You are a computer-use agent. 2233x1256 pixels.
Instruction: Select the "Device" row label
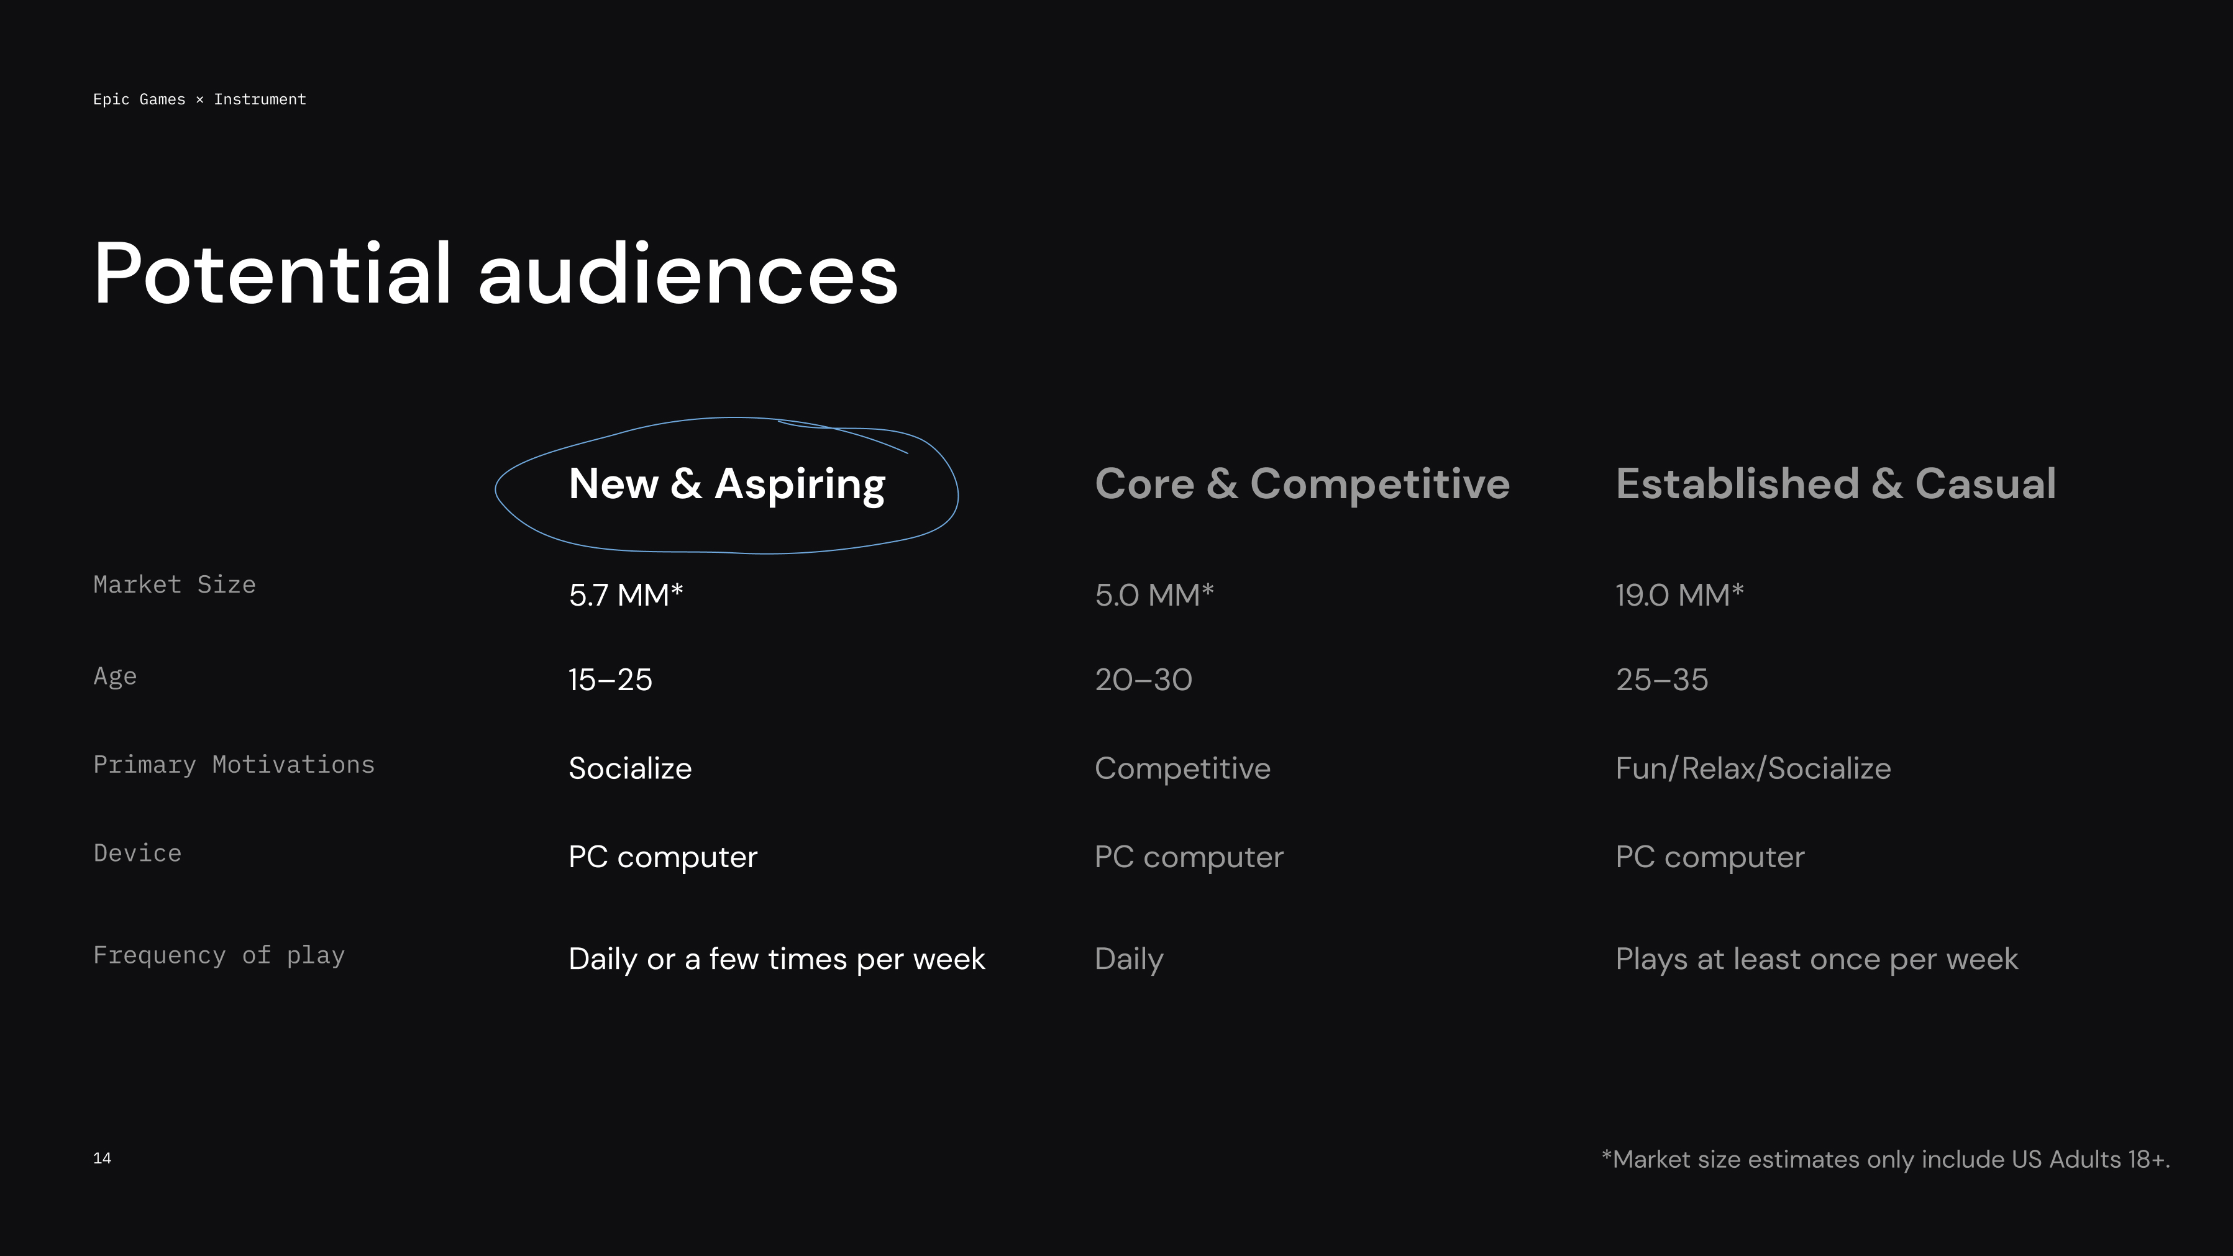tap(137, 853)
